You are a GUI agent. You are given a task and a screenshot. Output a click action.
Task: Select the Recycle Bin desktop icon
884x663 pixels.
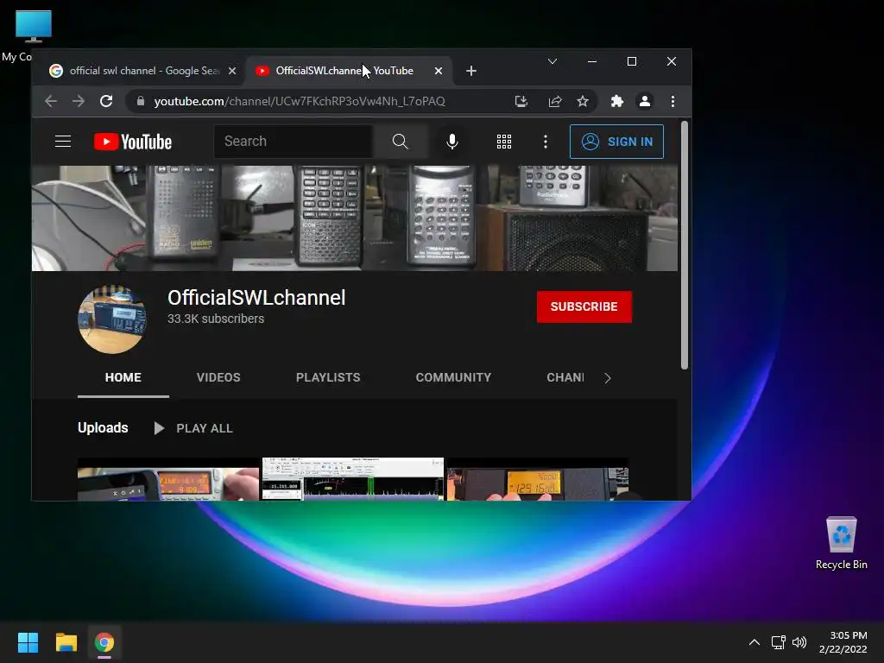pyautogui.click(x=841, y=543)
